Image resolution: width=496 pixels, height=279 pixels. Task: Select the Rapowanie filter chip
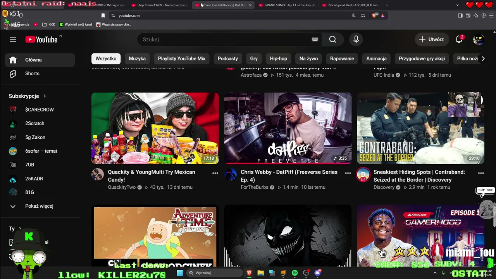pyautogui.click(x=342, y=59)
